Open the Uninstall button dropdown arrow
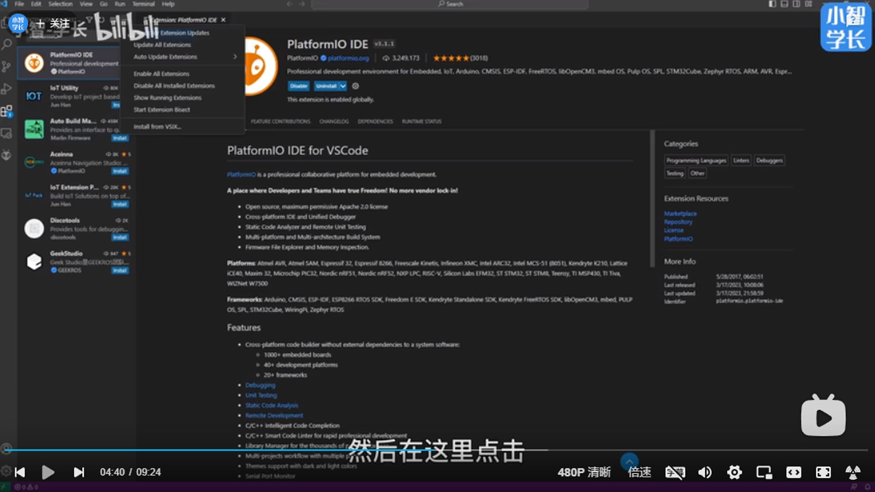The image size is (875, 492). (x=343, y=86)
